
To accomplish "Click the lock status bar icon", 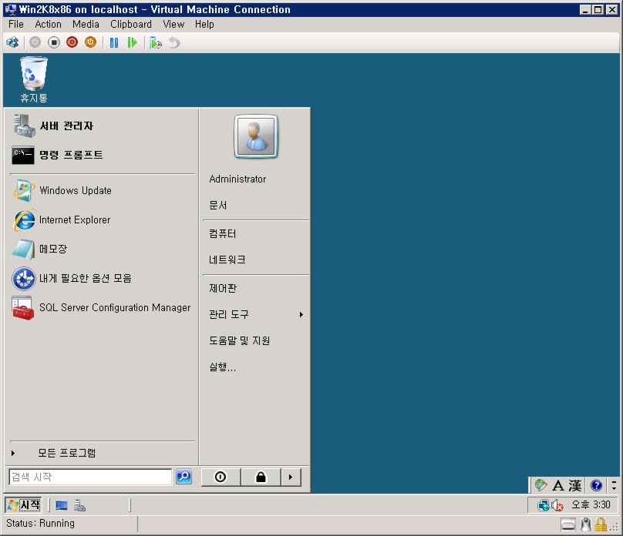I will (x=601, y=525).
